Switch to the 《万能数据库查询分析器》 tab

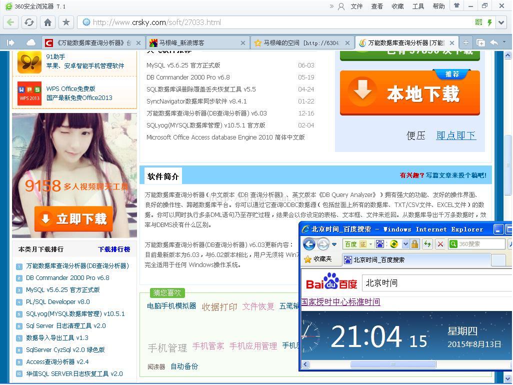coord(94,43)
